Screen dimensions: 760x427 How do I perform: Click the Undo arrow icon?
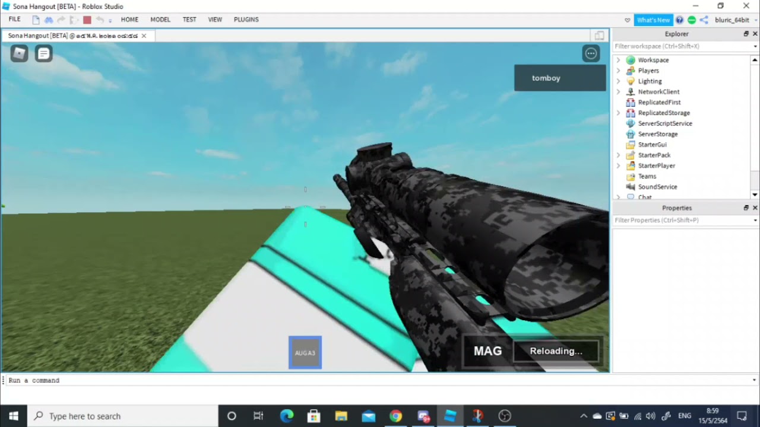100,20
